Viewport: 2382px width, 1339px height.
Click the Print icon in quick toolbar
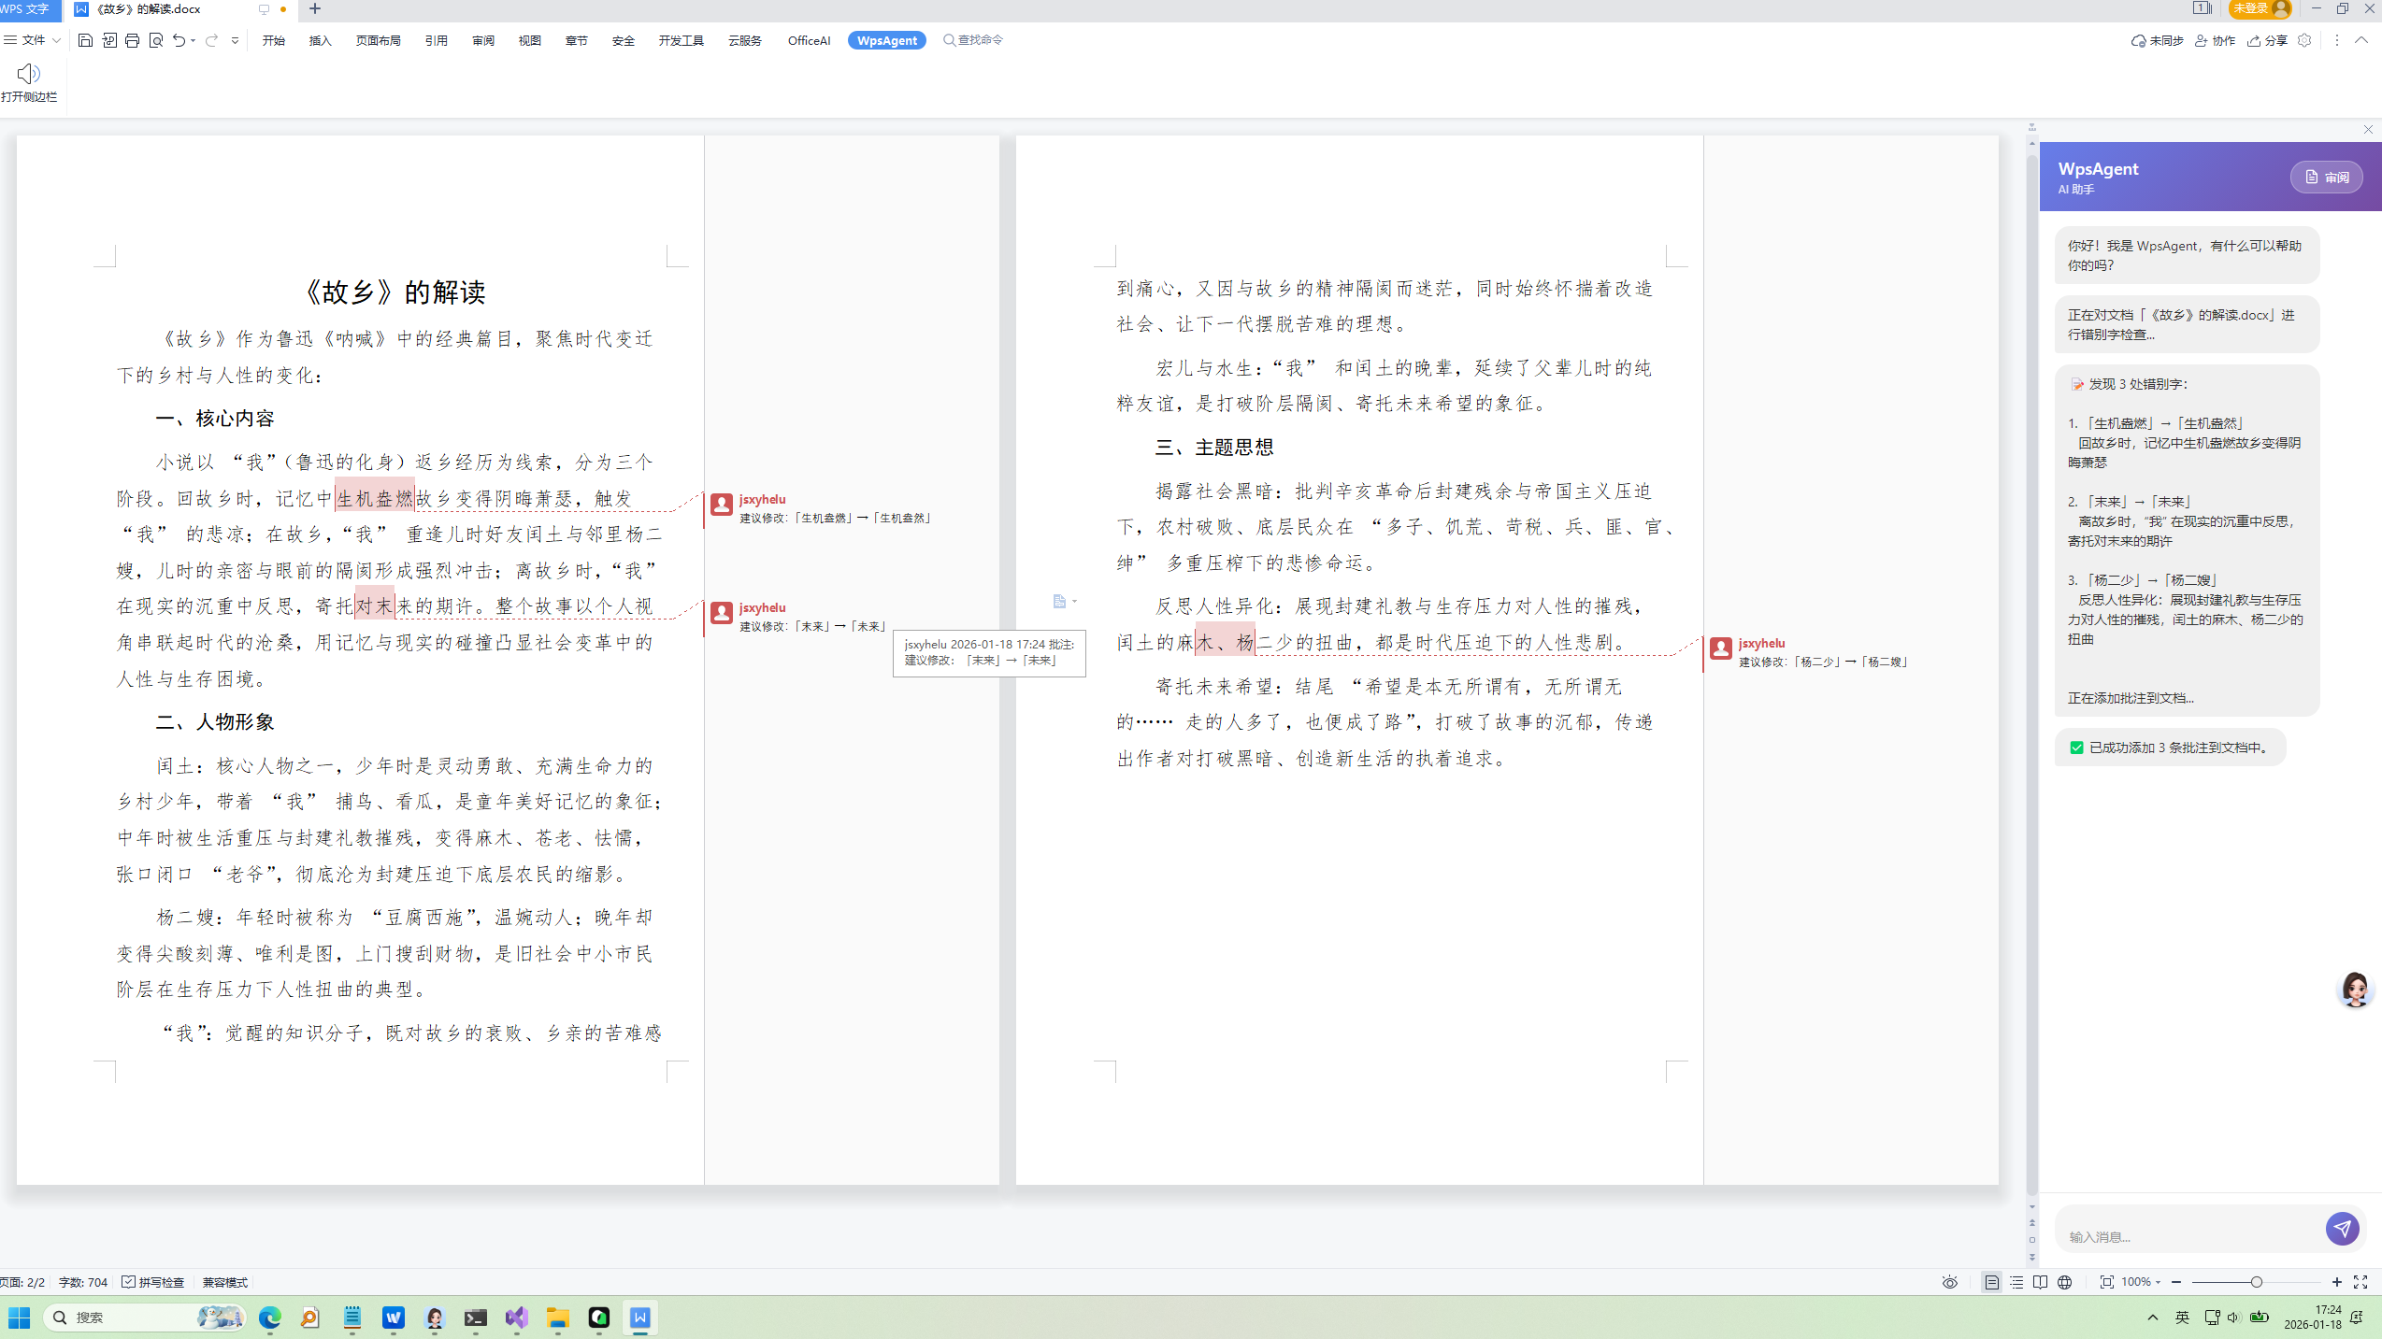pos(132,40)
